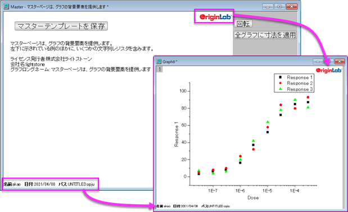Click the 日付 2021/04/08 text in Master
Viewport: 348px width, 212px height.
click(x=40, y=184)
